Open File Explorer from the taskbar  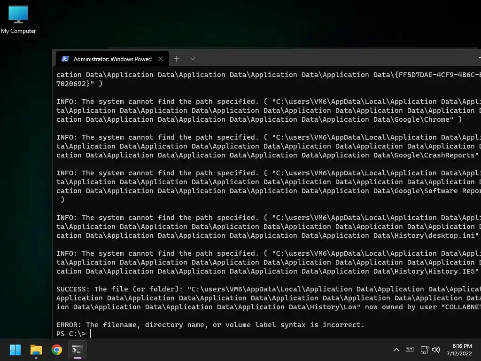pos(36,350)
